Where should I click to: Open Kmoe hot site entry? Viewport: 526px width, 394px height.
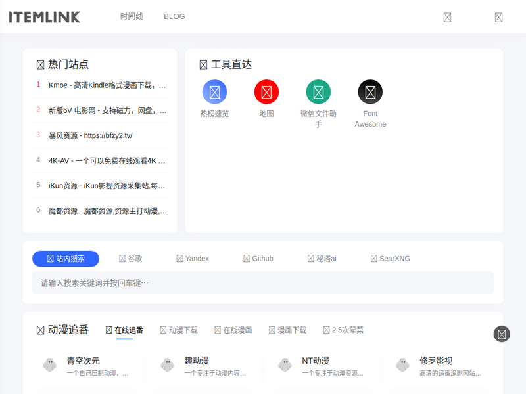[x=107, y=85]
